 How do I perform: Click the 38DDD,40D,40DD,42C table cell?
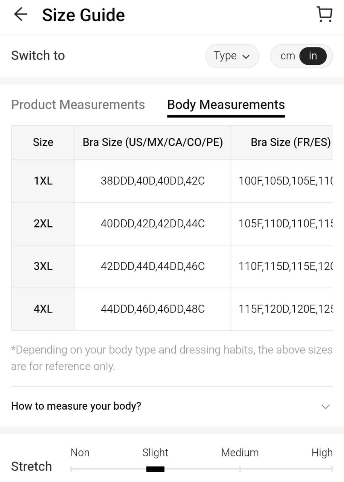(x=153, y=181)
